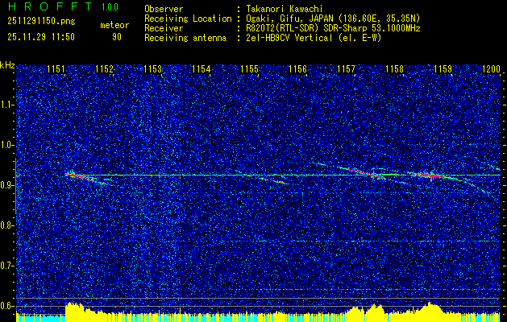507x322 pixels.
Task: Click the 0.6 kHz frequency label
Action: [x=7, y=306]
